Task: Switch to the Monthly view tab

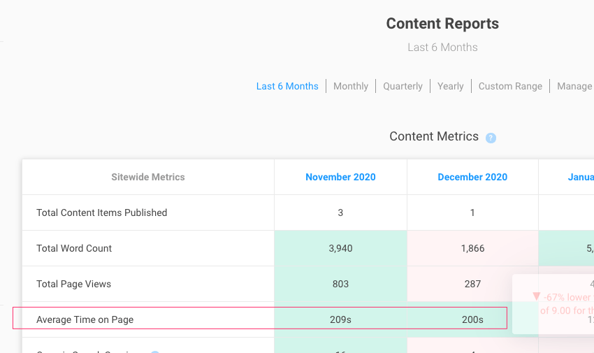Action: click(350, 87)
